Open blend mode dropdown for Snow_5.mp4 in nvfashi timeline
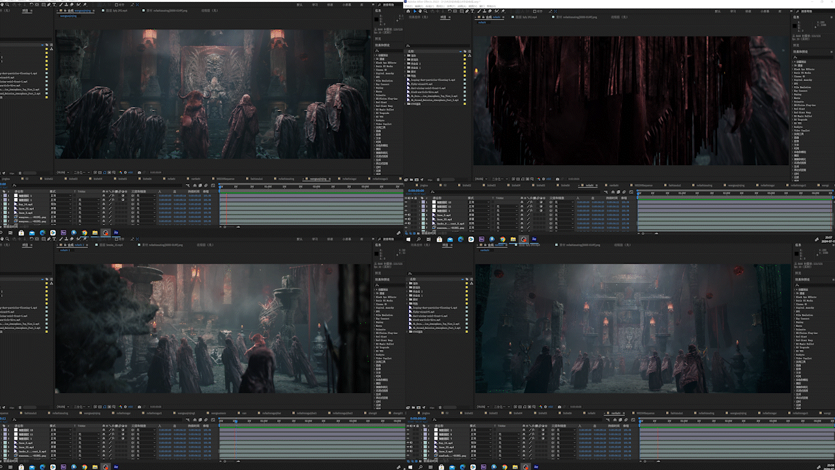835x470 pixels. coord(479,215)
